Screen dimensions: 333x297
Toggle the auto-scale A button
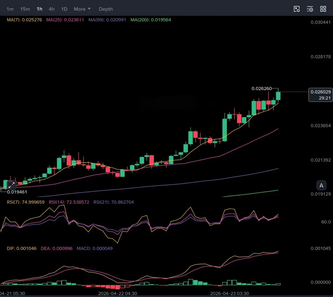[x=321, y=186]
